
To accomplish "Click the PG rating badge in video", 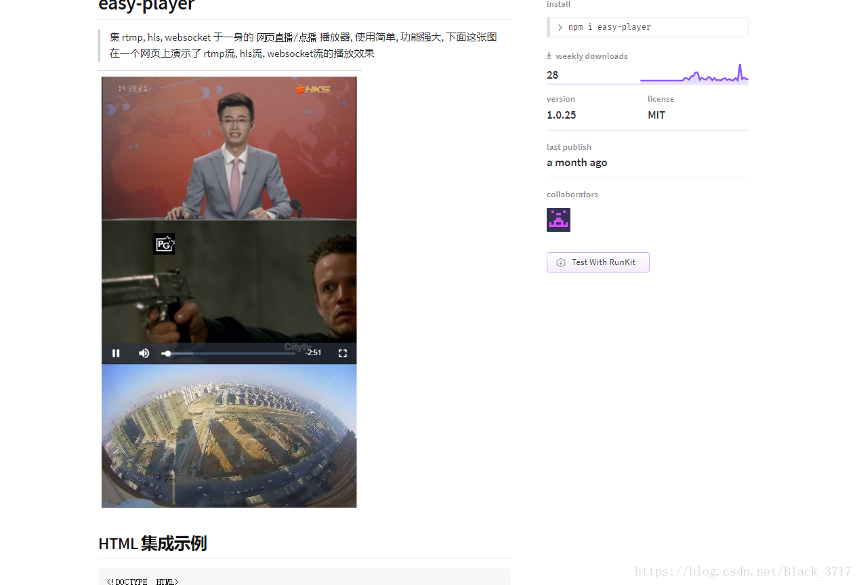I will pyautogui.click(x=164, y=244).
